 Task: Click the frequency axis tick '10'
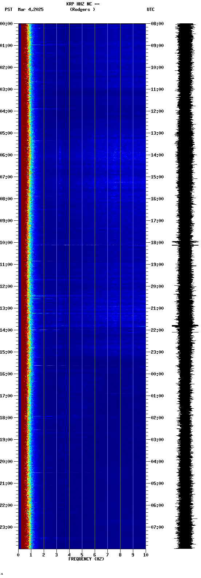tap(146, 555)
